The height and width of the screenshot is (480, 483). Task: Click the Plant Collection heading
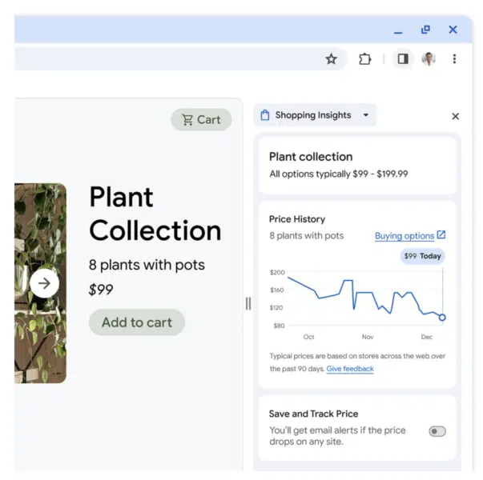[155, 214]
